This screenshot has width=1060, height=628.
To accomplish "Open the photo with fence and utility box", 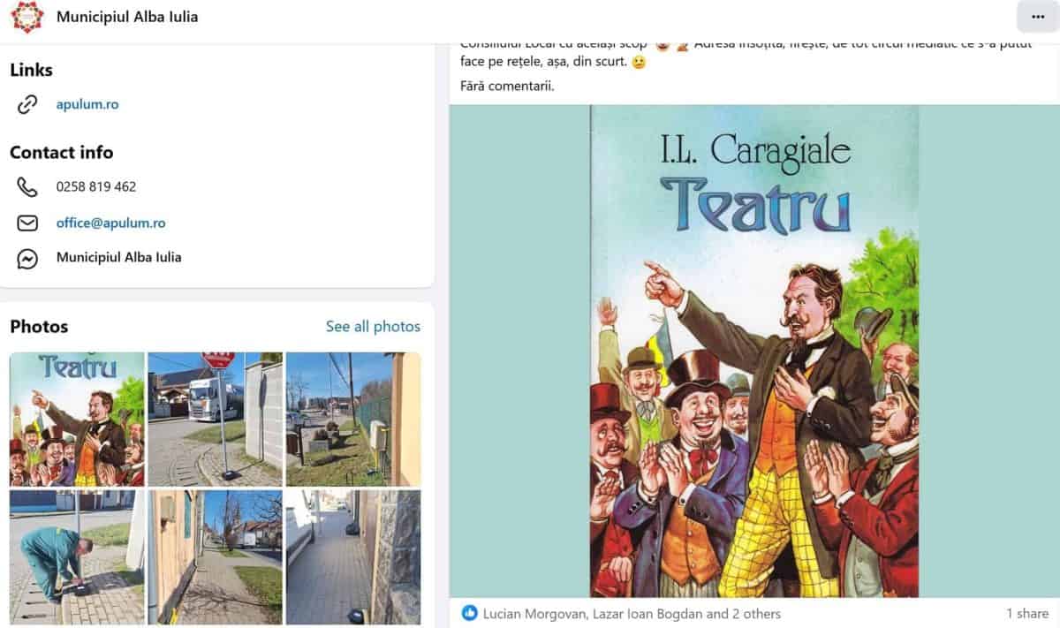I will [353, 420].
